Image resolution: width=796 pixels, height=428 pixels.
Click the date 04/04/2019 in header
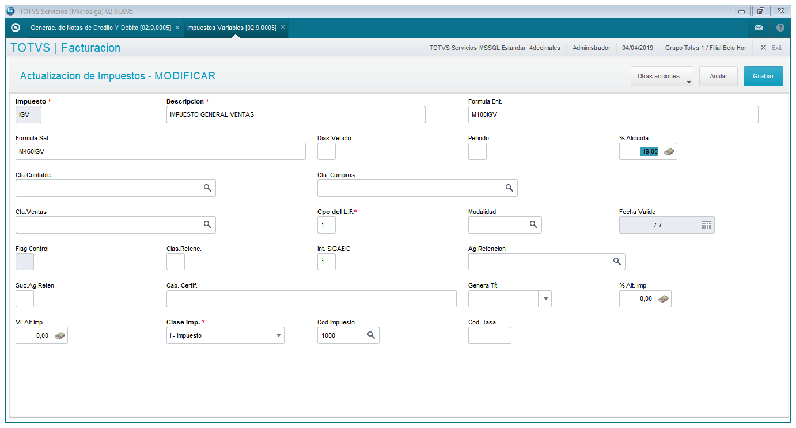[x=638, y=48]
